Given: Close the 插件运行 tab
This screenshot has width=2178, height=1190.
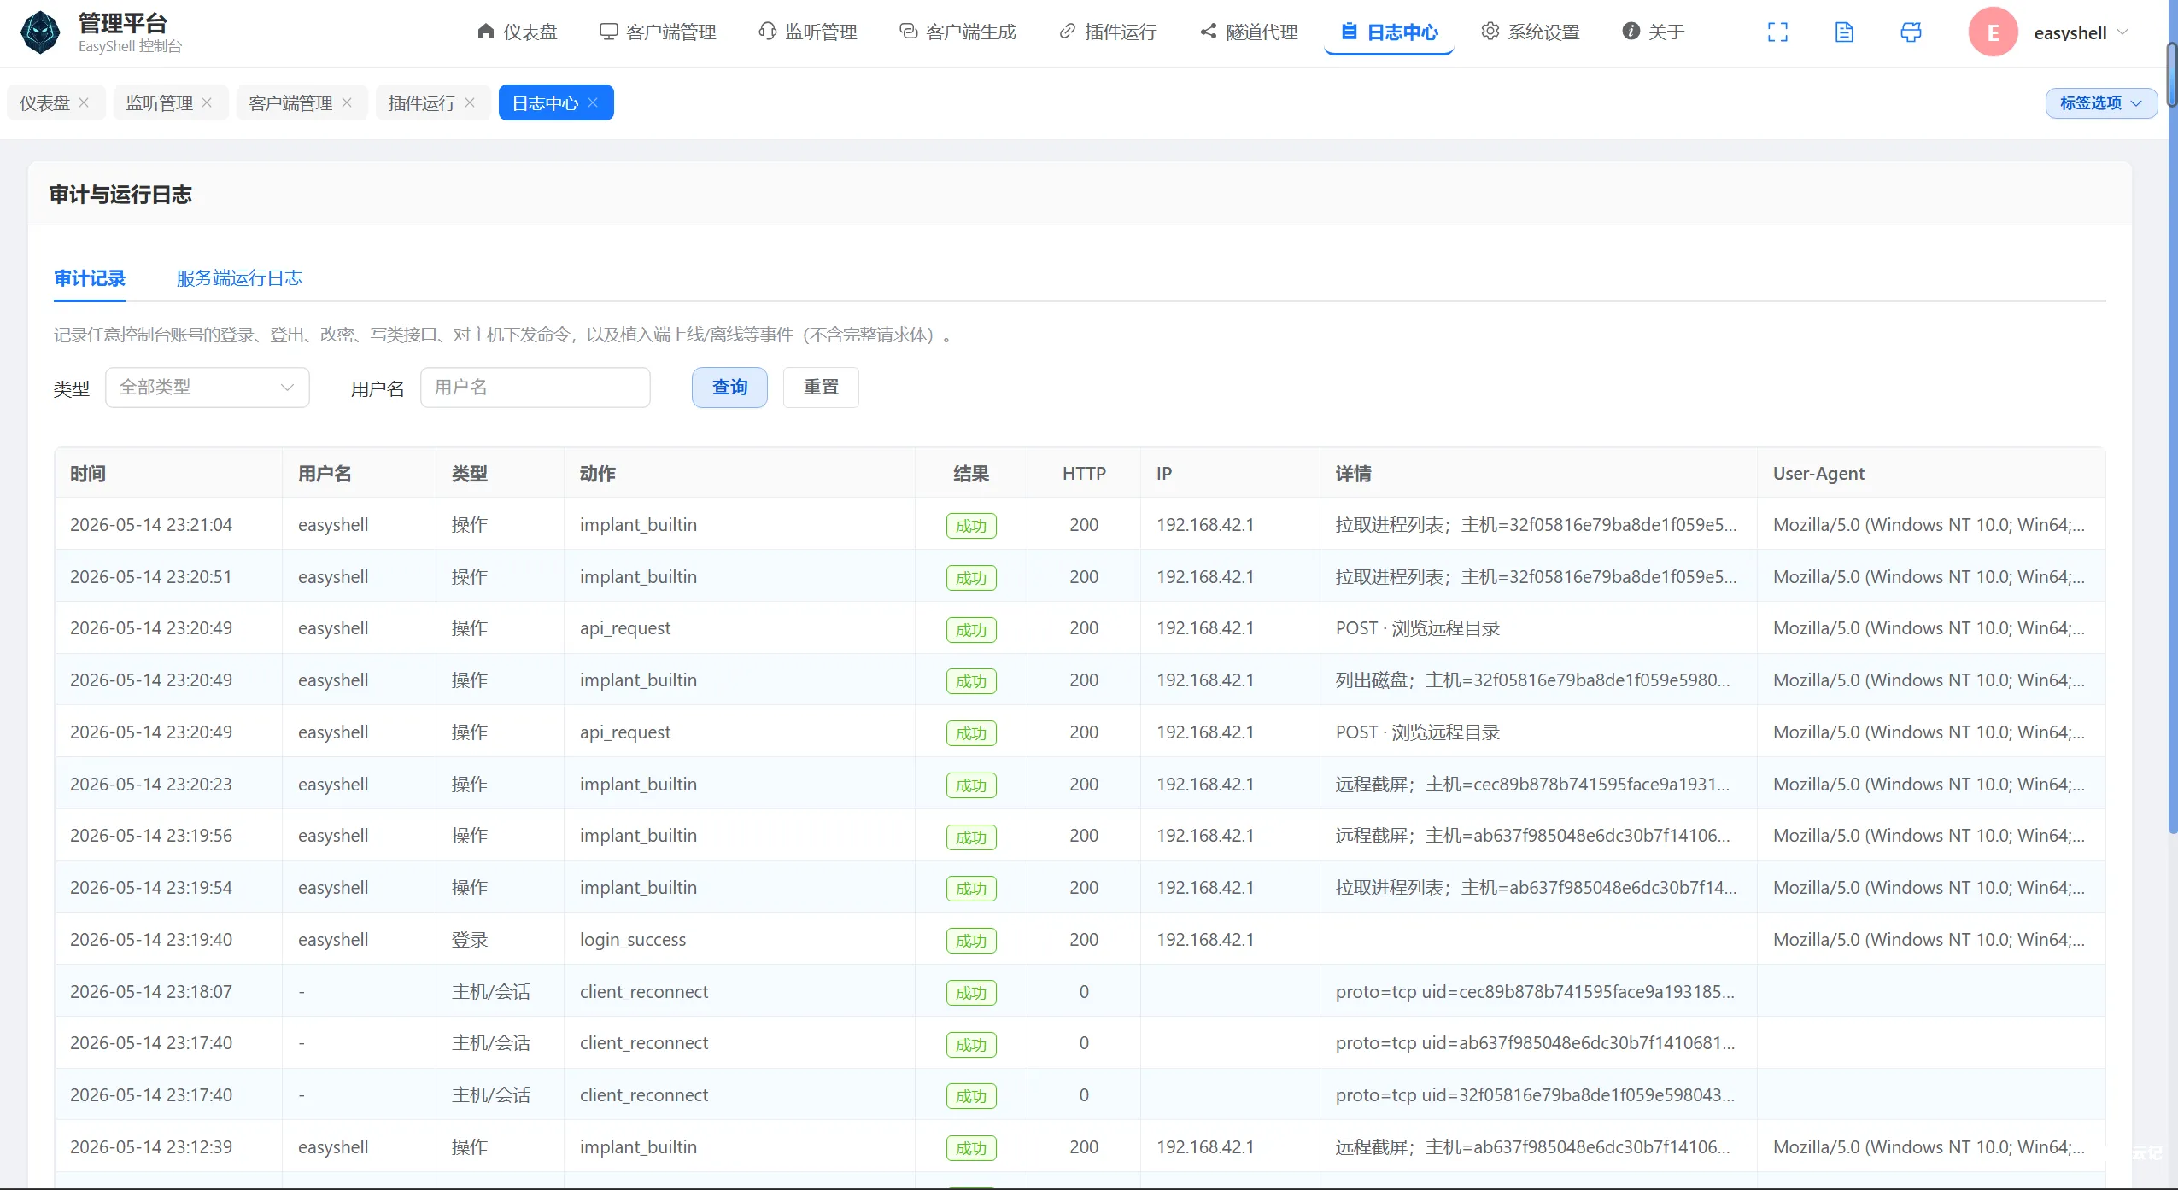Looking at the screenshot, I should click(x=470, y=102).
